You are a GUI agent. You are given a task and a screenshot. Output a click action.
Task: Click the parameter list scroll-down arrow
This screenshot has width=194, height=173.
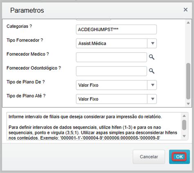[188, 104]
